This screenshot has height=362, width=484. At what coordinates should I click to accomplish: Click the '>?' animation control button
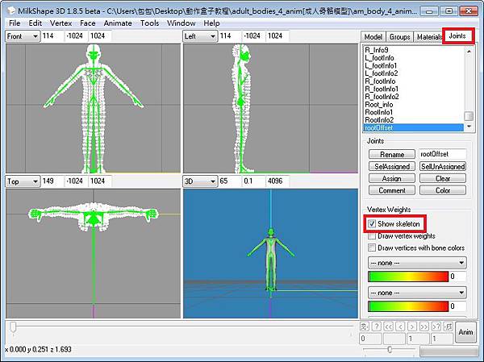(x=436, y=327)
